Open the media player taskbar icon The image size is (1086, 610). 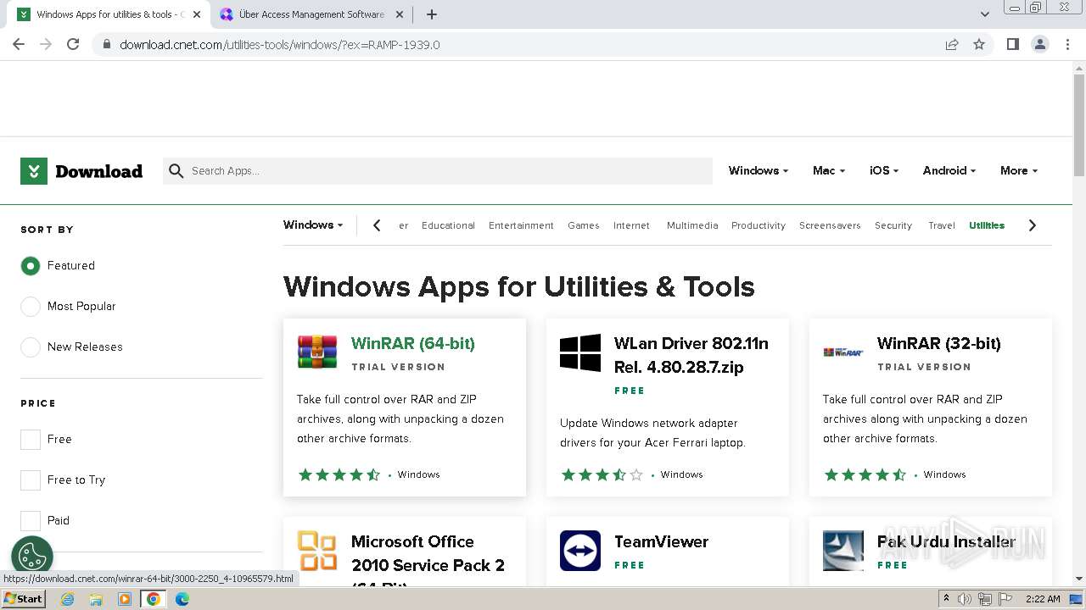coord(125,599)
